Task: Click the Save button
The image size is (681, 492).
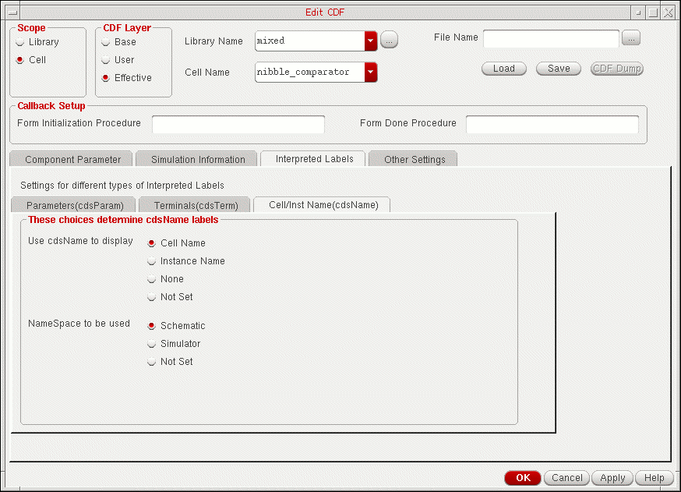Action: pyautogui.click(x=559, y=69)
